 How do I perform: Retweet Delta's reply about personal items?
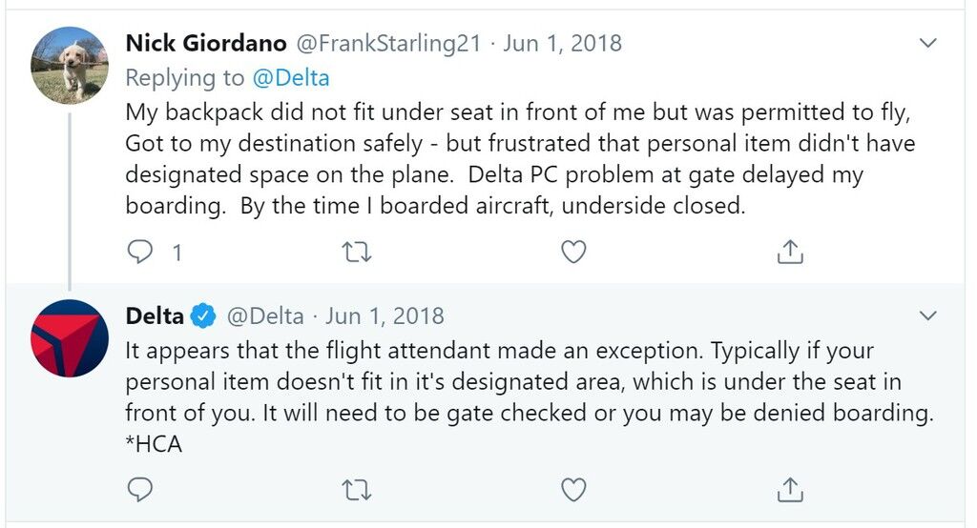tap(357, 490)
